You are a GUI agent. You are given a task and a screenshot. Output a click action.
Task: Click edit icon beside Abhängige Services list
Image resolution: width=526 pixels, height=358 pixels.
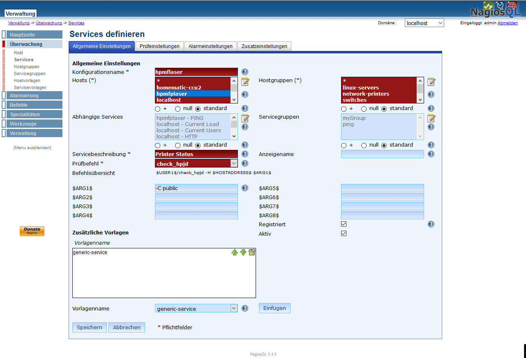click(245, 118)
